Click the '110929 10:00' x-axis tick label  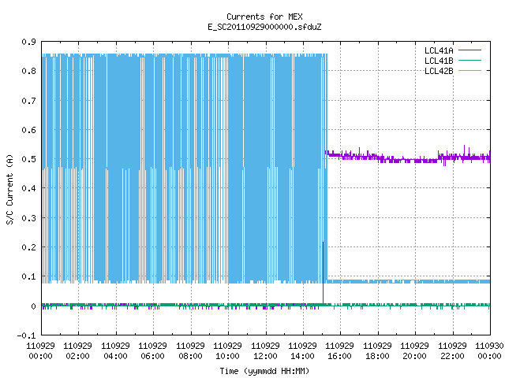coord(227,351)
